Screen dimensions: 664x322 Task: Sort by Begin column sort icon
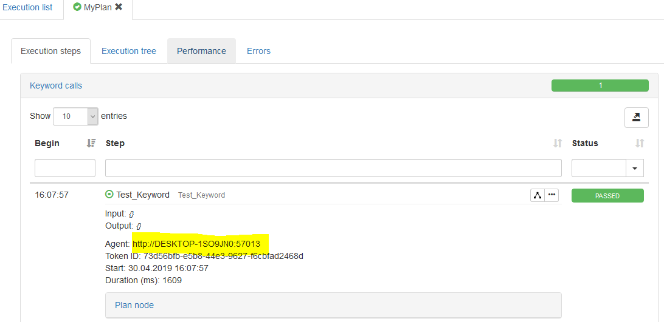[91, 143]
